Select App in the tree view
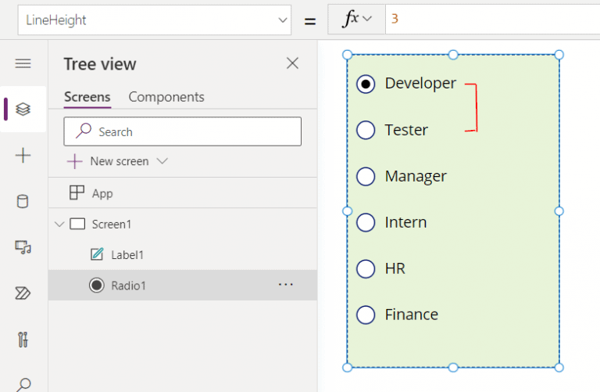The width and height of the screenshot is (600, 392). click(183, 193)
